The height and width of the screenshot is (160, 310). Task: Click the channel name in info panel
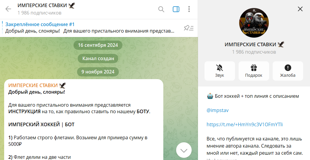pos(254,44)
